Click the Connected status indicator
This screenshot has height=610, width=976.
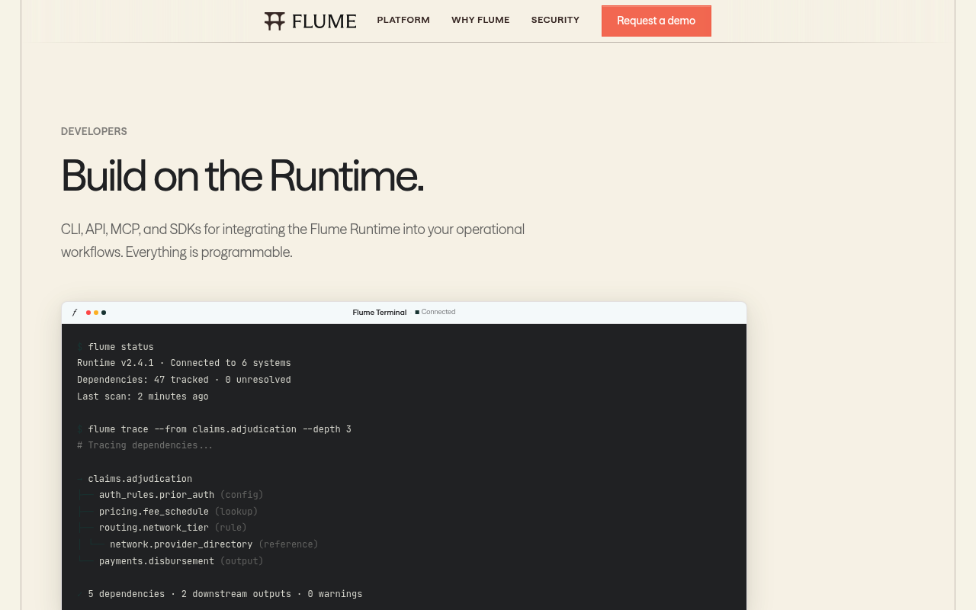pos(435,312)
